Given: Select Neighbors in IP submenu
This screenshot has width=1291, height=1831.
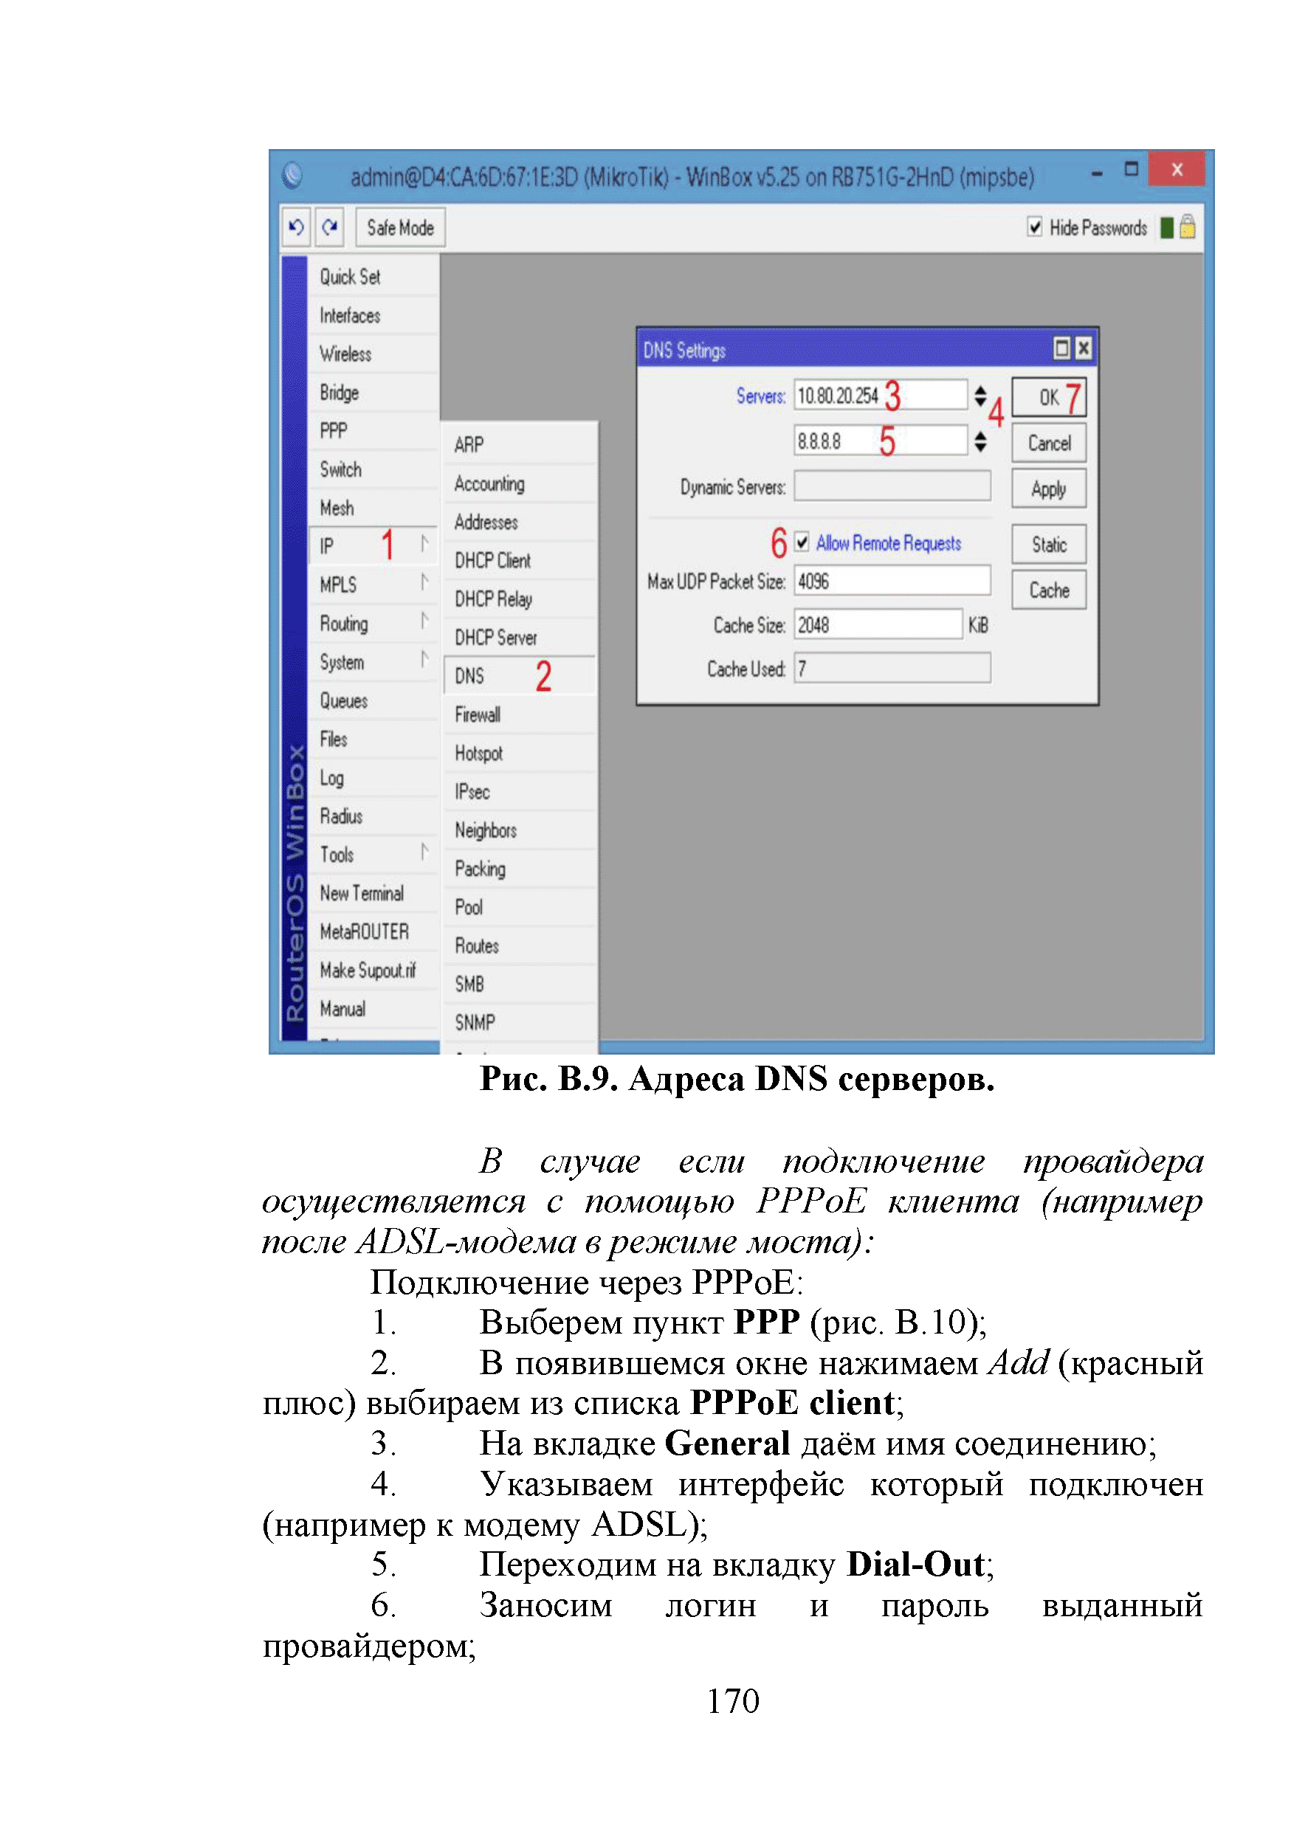Looking at the screenshot, I should click(519, 831).
